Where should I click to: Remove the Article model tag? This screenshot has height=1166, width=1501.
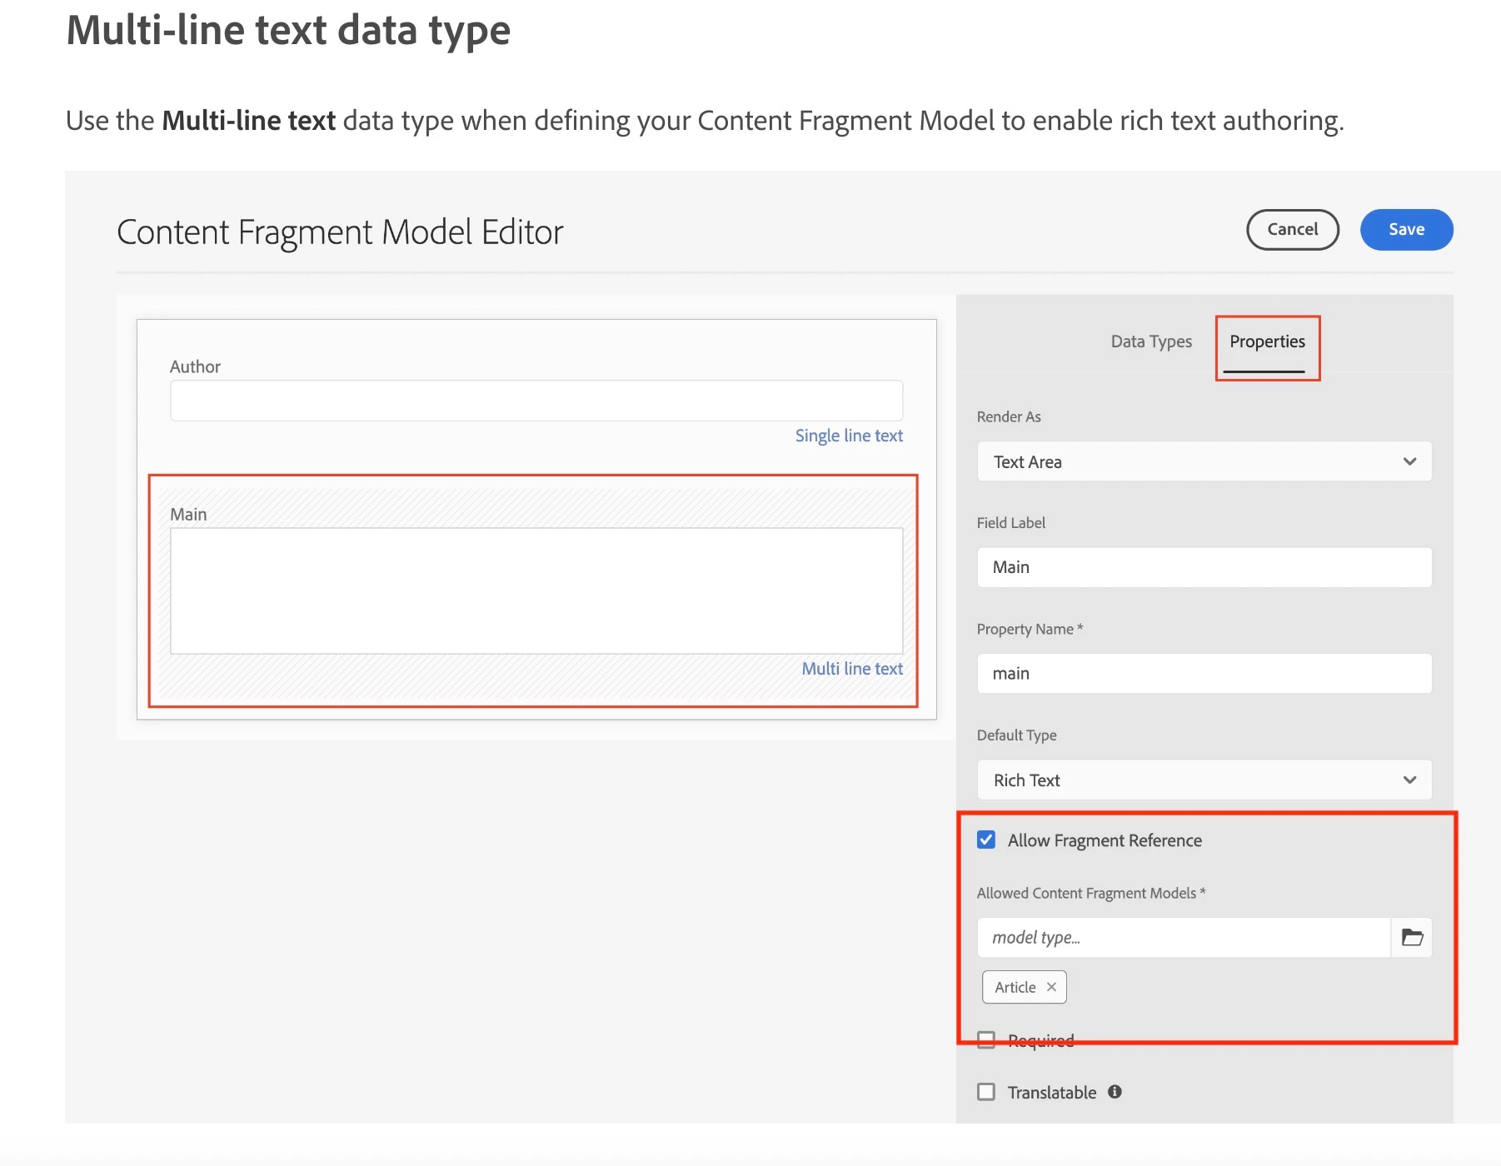1052,987
